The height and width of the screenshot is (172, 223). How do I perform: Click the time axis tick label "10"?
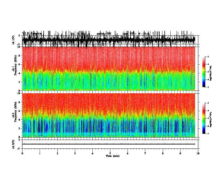[198, 153]
